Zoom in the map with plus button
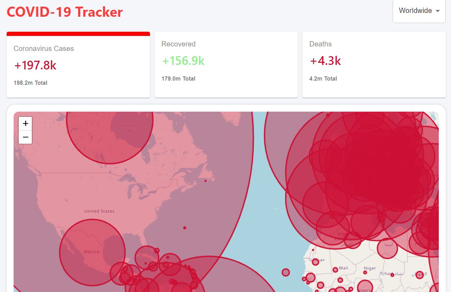Viewport: 451px width, 292px height. coord(25,123)
